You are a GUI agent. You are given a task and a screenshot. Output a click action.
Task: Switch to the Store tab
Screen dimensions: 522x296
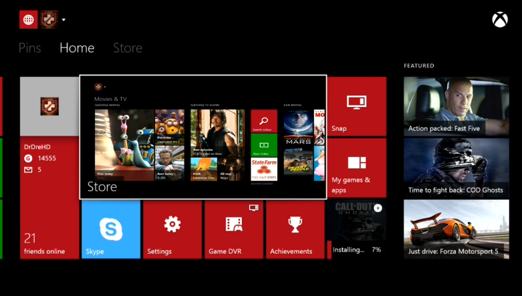[x=128, y=48]
